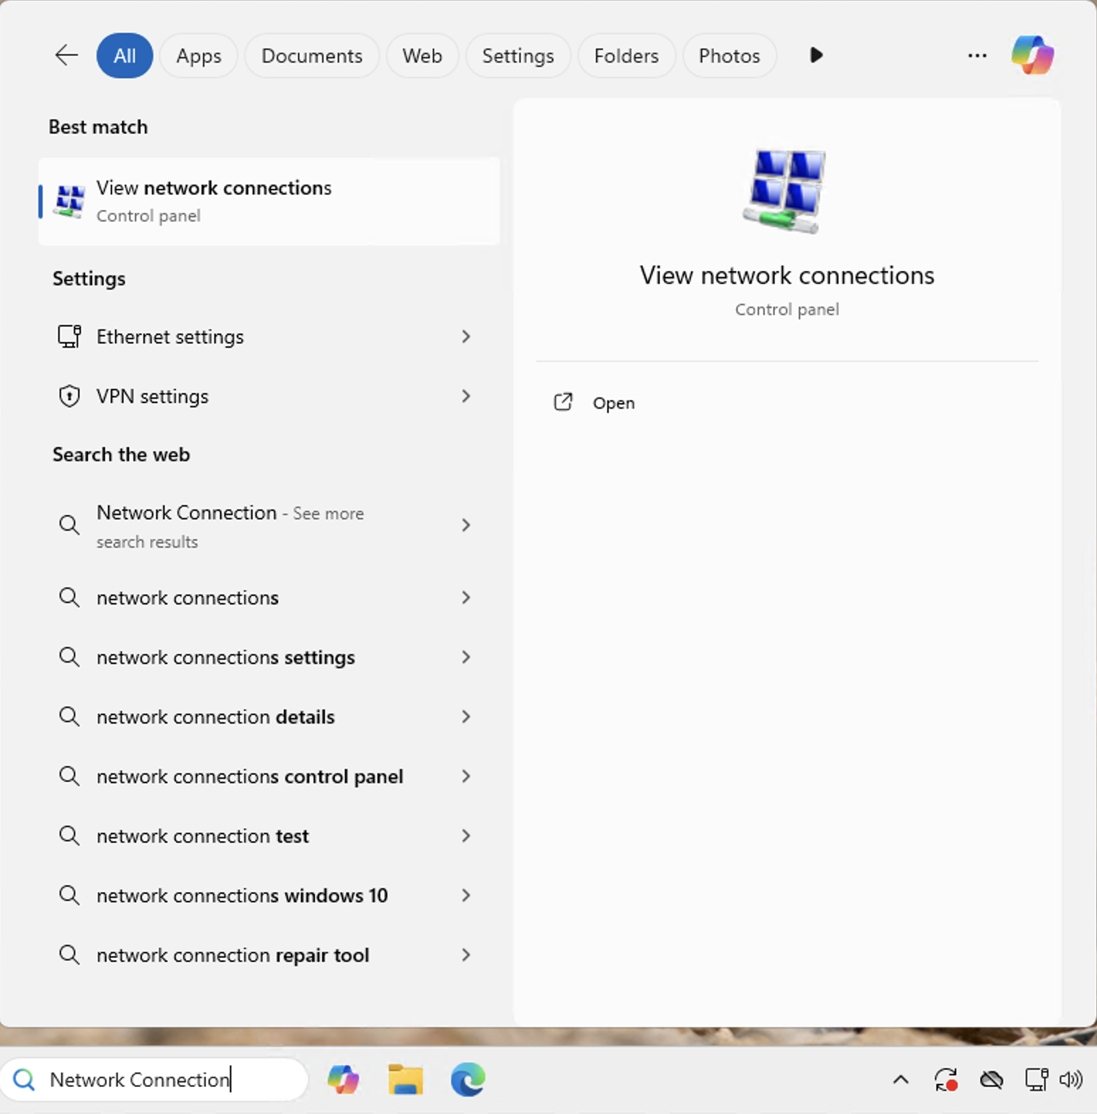
Task: Select the Settings filter tab
Action: pos(517,55)
